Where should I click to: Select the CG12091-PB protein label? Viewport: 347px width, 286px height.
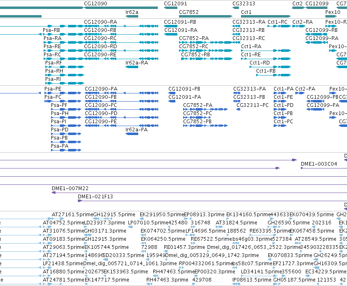coord(184,89)
